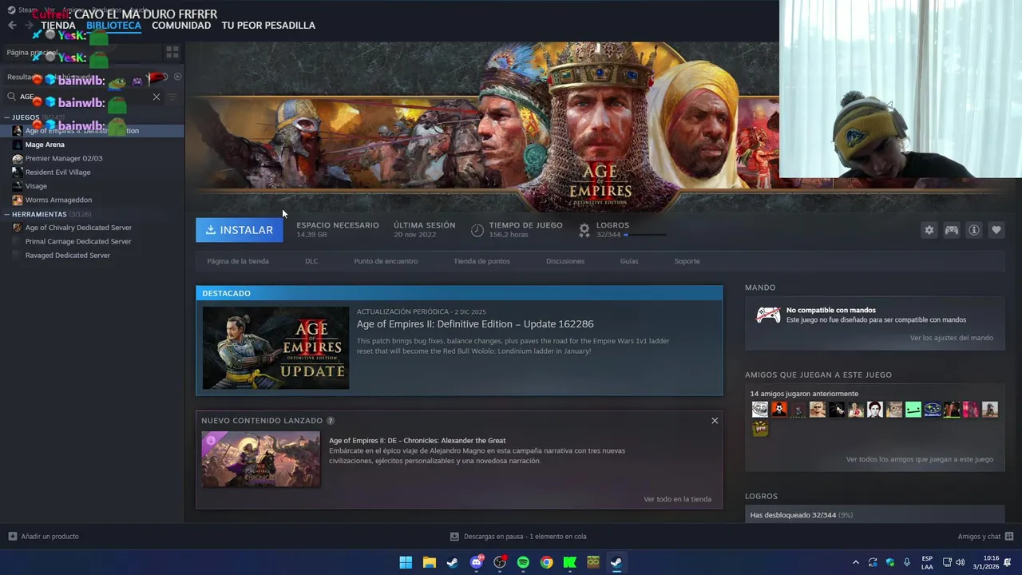The height and width of the screenshot is (575, 1022).
Task: Show game information icon
Action: (974, 230)
